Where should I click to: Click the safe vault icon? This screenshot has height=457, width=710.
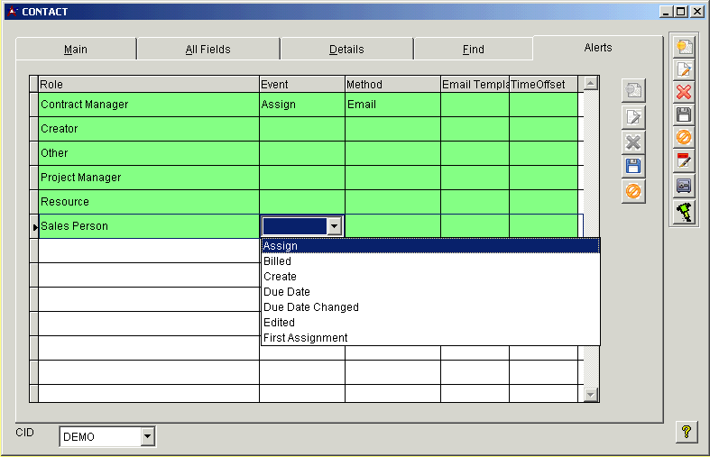pos(684,185)
